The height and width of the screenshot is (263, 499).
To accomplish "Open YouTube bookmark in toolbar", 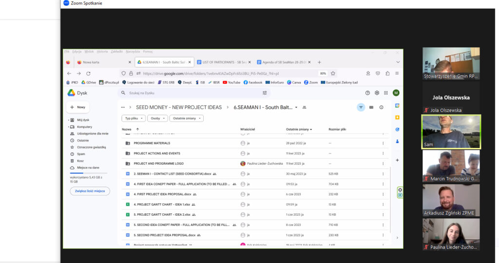I will [231, 82].
